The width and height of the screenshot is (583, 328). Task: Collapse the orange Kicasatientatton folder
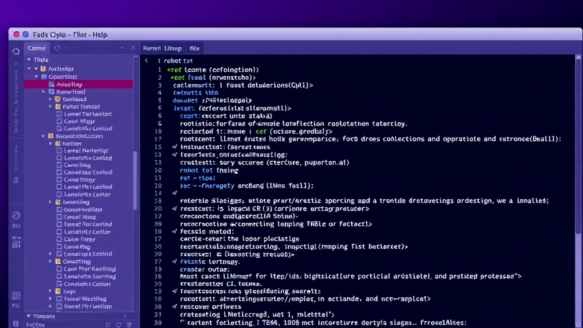(43, 136)
